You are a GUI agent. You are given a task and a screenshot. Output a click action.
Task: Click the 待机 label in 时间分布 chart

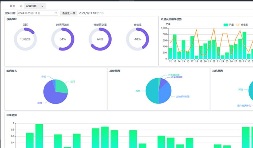pyautogui.click(x=44, y=77)
